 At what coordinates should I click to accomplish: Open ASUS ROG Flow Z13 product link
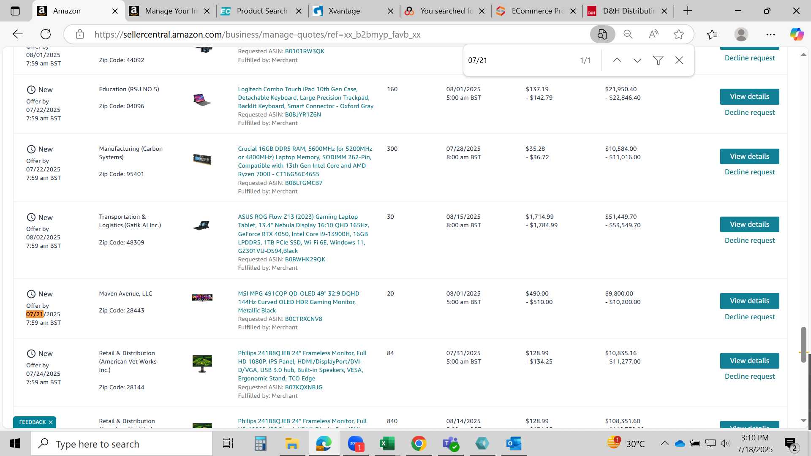coord(303,233)
